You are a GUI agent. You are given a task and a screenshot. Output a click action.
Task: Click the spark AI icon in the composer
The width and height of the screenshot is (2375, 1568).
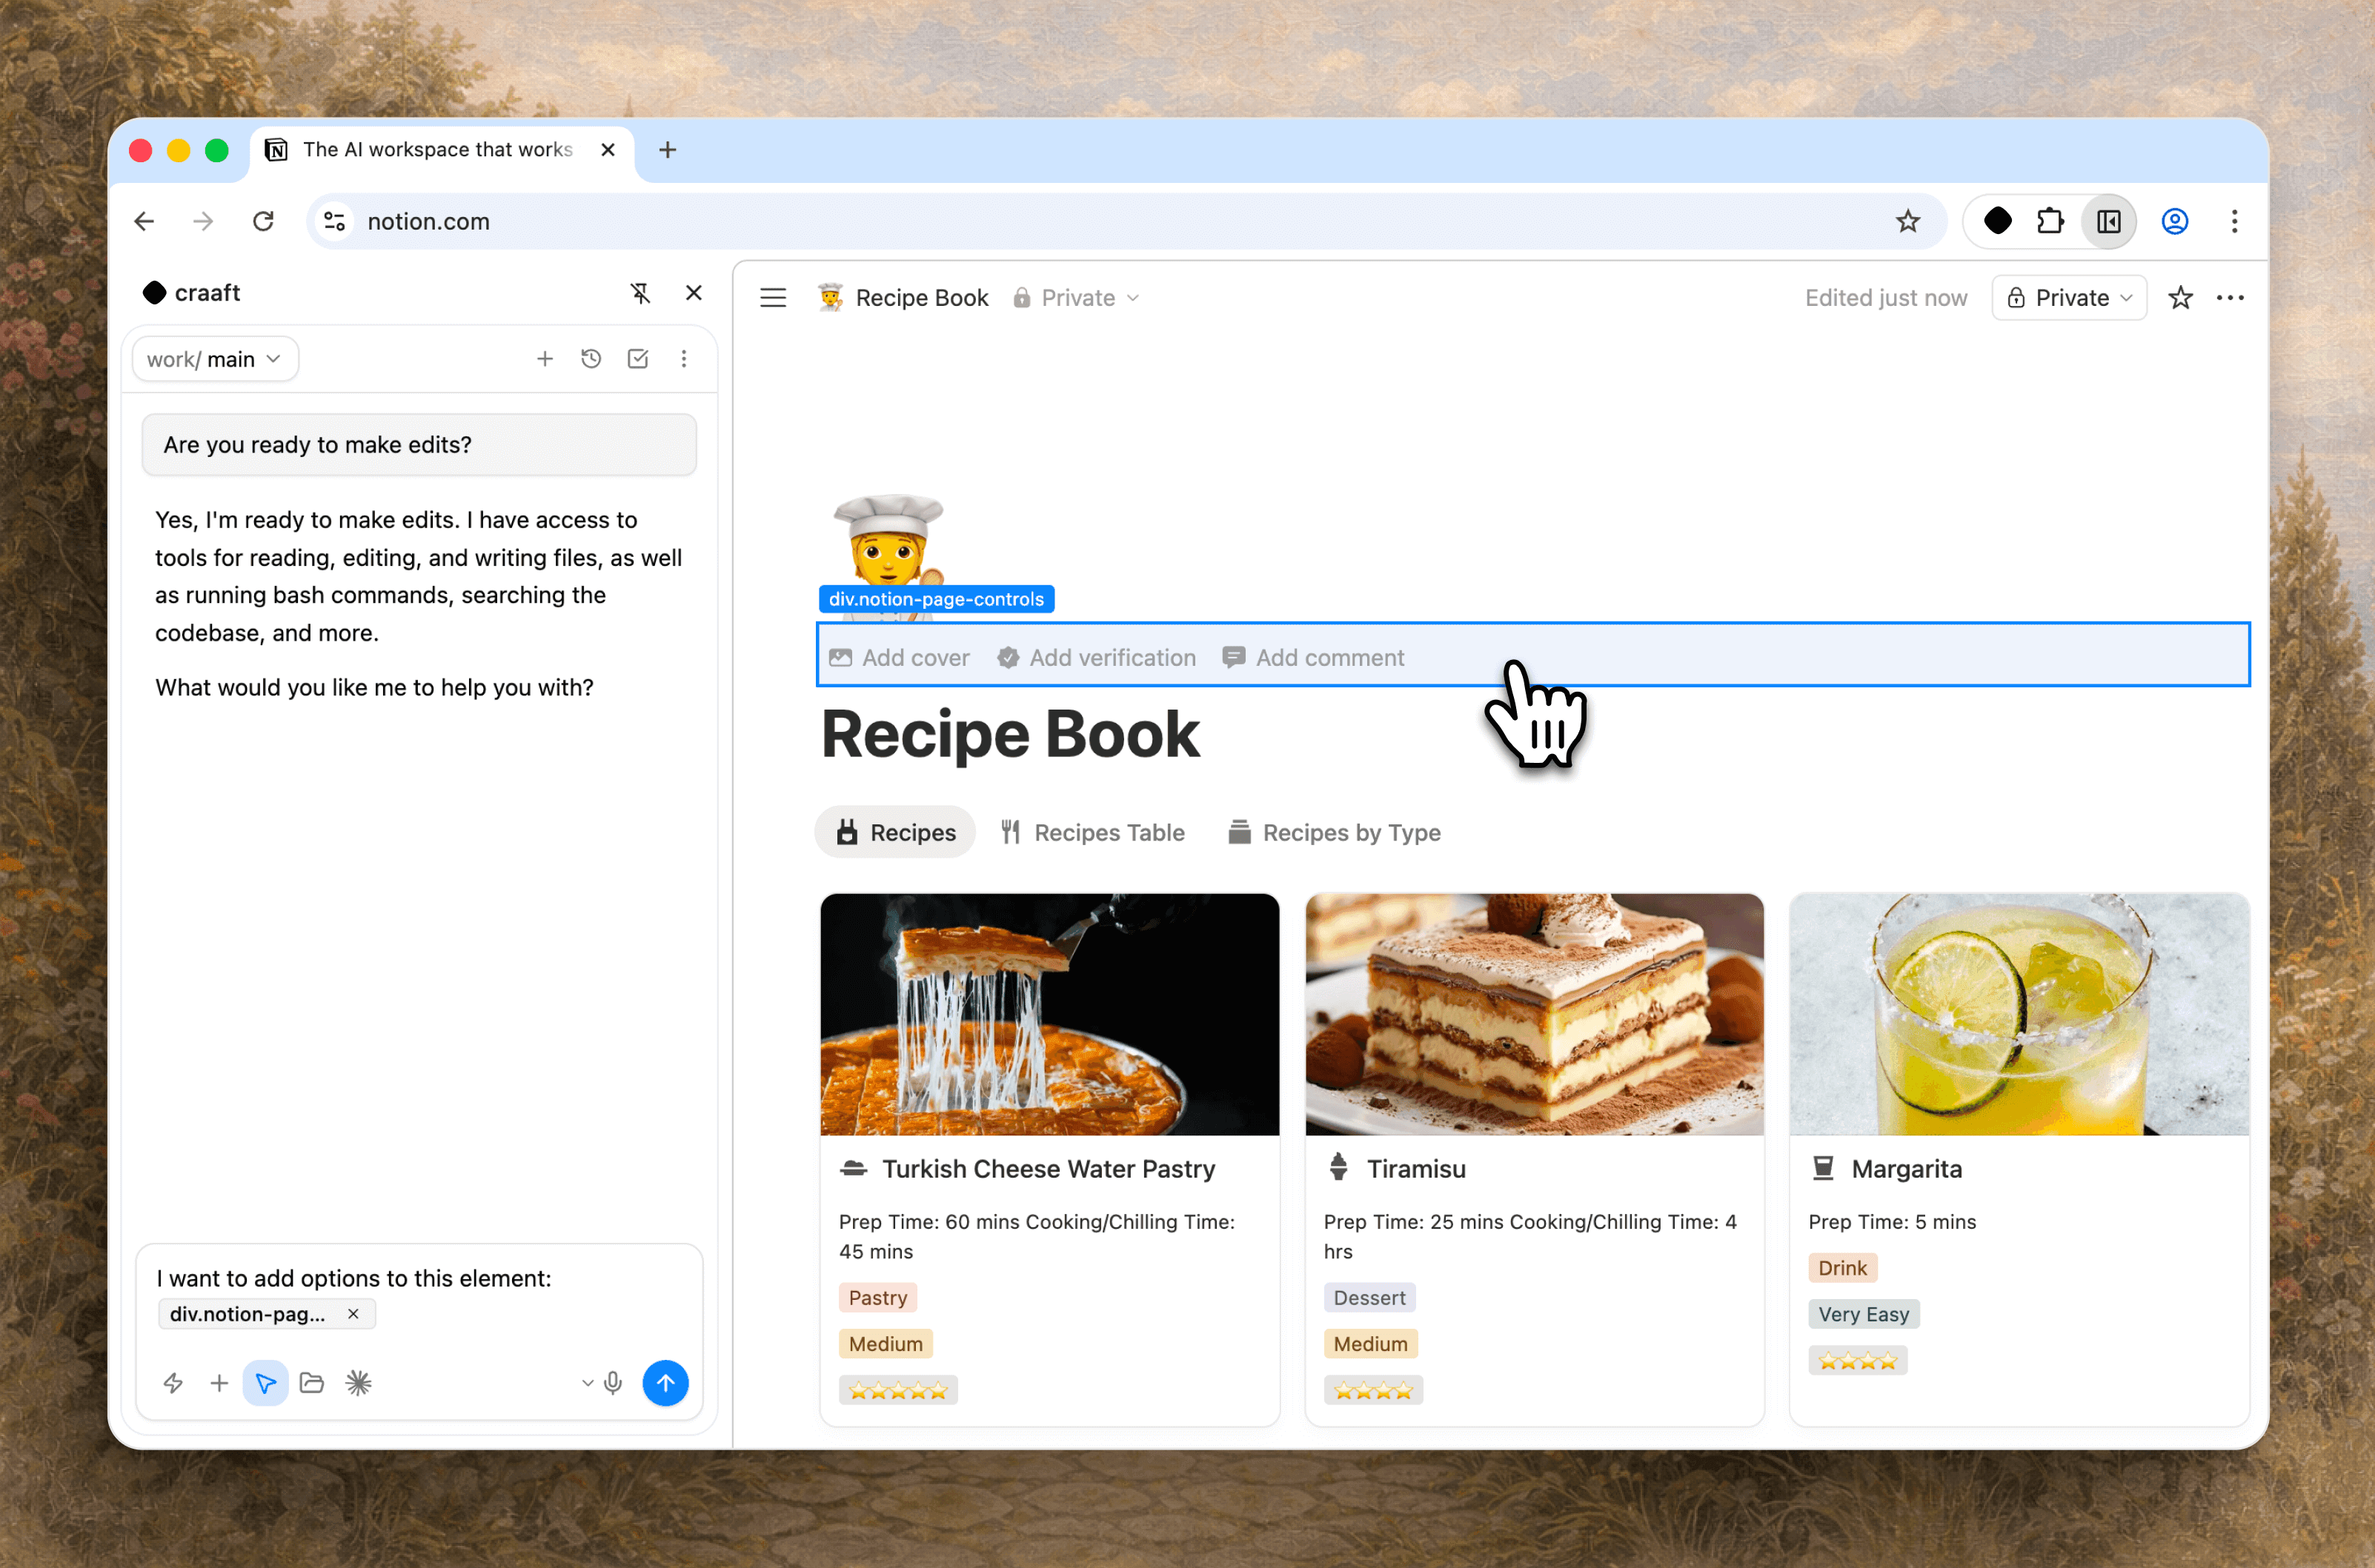358,1383
